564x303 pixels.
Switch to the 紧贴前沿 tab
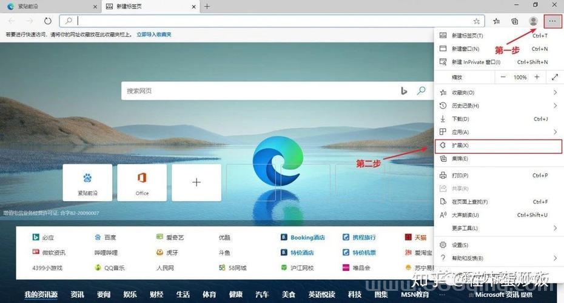(50, 7)
